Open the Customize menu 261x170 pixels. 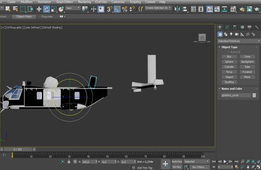118,2
